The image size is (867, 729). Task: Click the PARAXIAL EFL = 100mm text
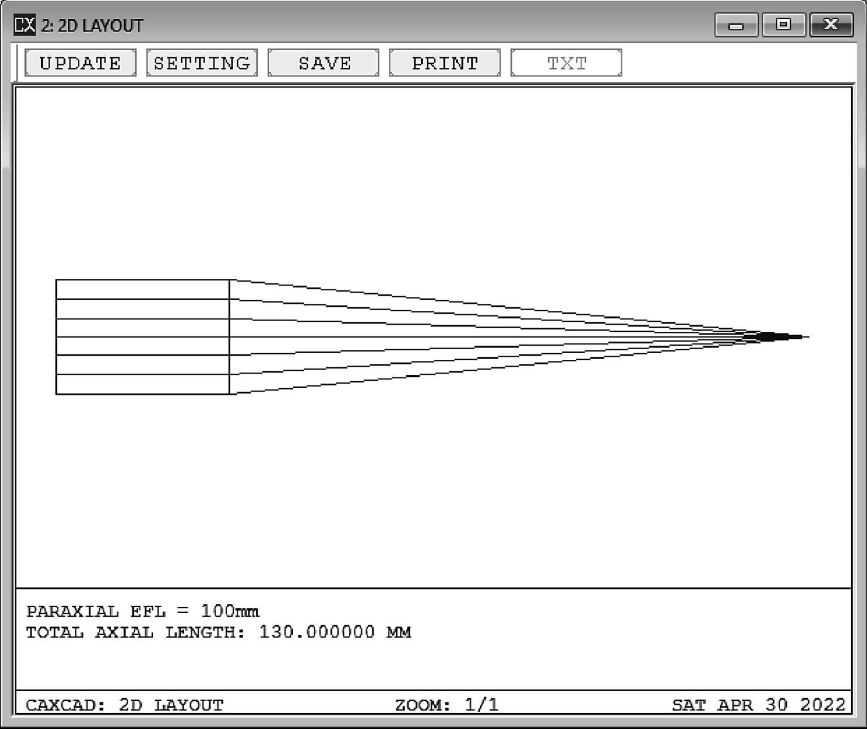pos(143,612)
